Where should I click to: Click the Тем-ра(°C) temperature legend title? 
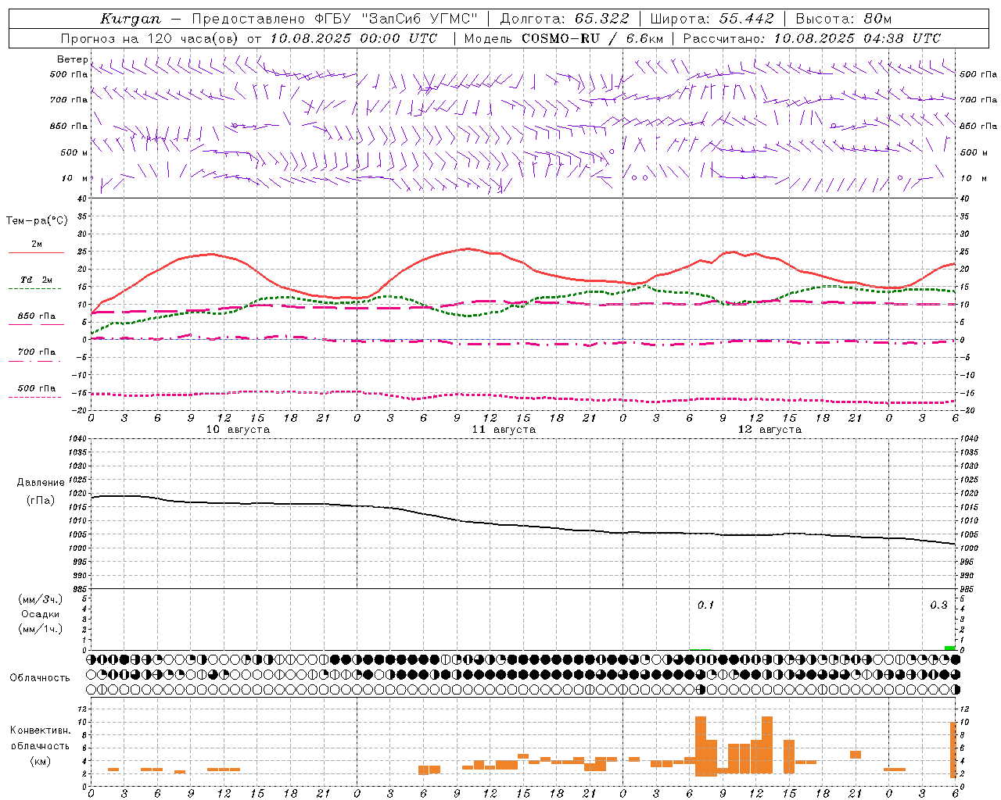[x=37, y=221]
